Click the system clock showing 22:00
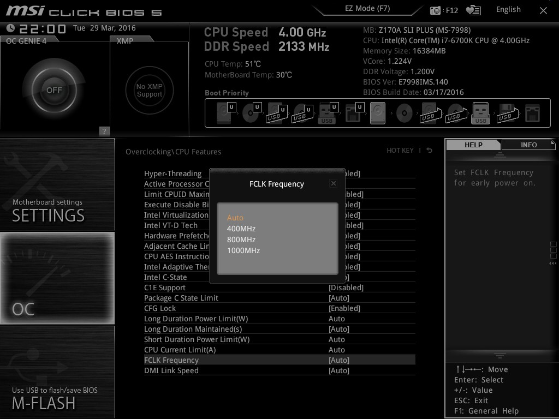Image resolution: width=559 pixels, height=419 pixels. [x=43, y=29]
